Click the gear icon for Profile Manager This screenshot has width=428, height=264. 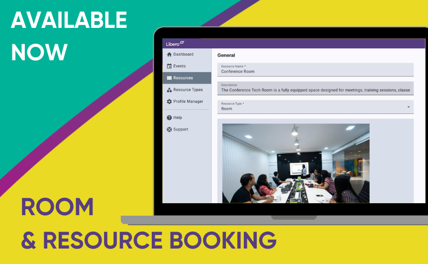pos(169,102)
